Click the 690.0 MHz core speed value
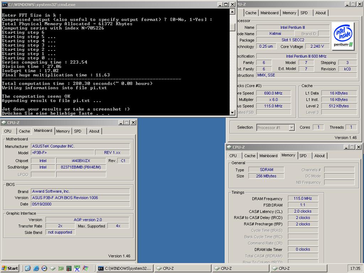The width and height of the screenshot is (364, 273). pyautogui.click(x=273, y=93)
